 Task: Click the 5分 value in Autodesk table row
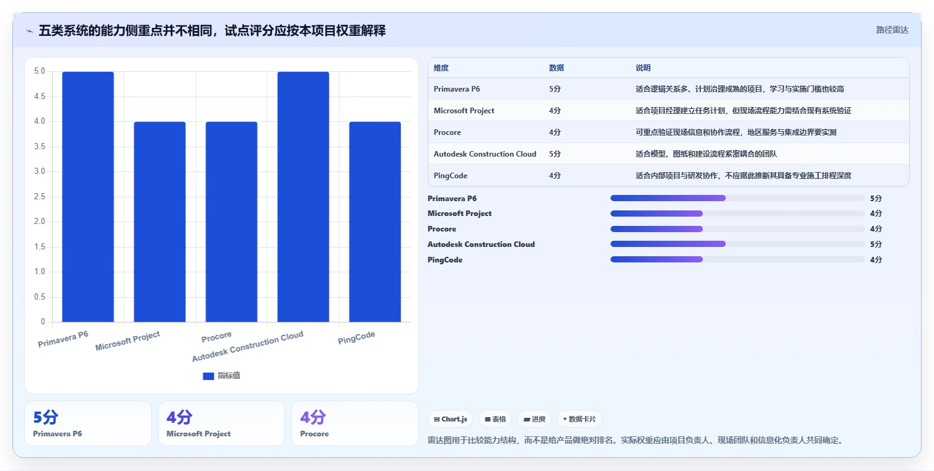(555, 154)
